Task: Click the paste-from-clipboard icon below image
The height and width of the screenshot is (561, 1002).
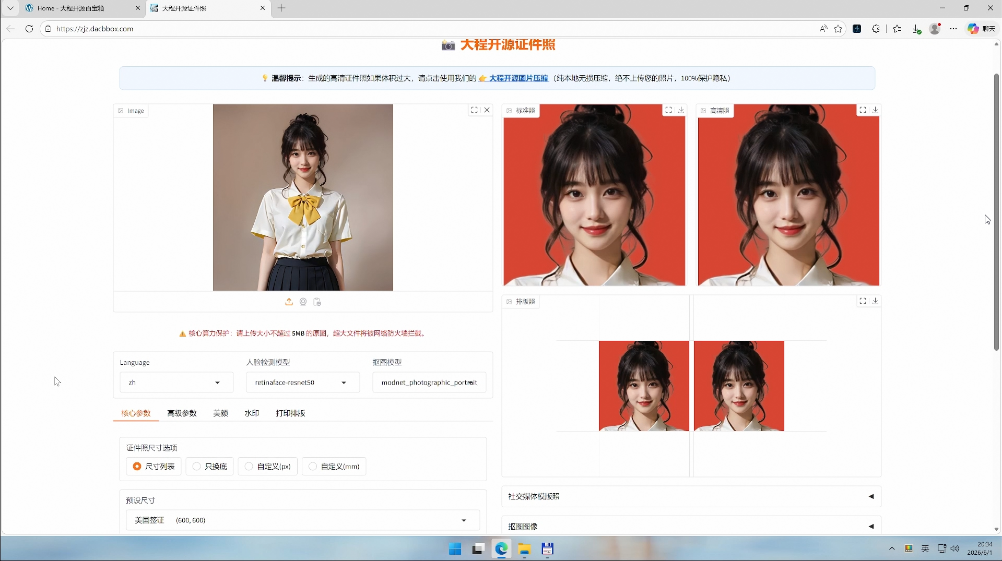Action: [x=317, y=302]
